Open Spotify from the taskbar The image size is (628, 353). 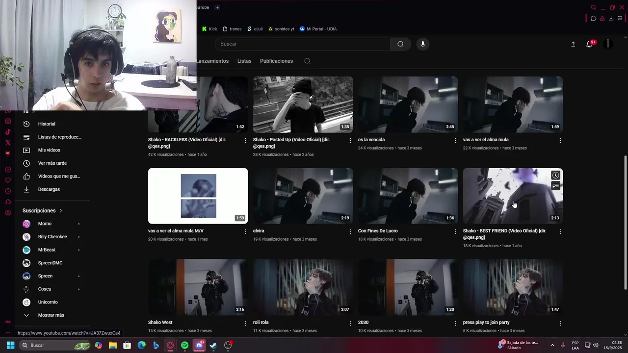click(184, 345)
